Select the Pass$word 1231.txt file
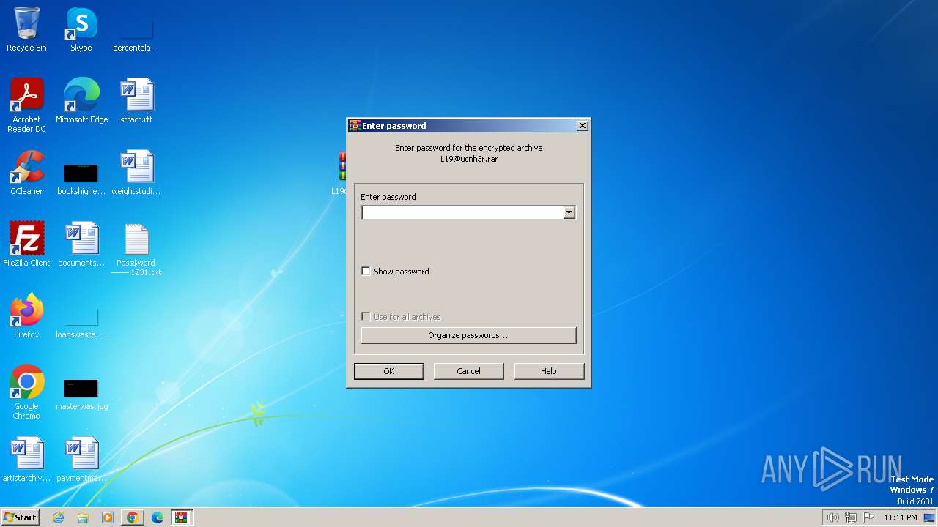The height and width of the screenshot is (527, 938). 136,250
